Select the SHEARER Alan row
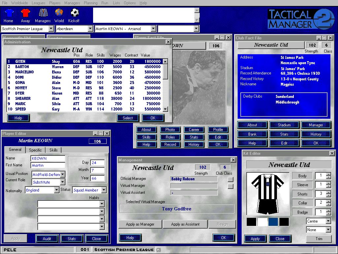The height and width of the screenshot is (254, 338). pyautogui.click(x=84, y=99)
